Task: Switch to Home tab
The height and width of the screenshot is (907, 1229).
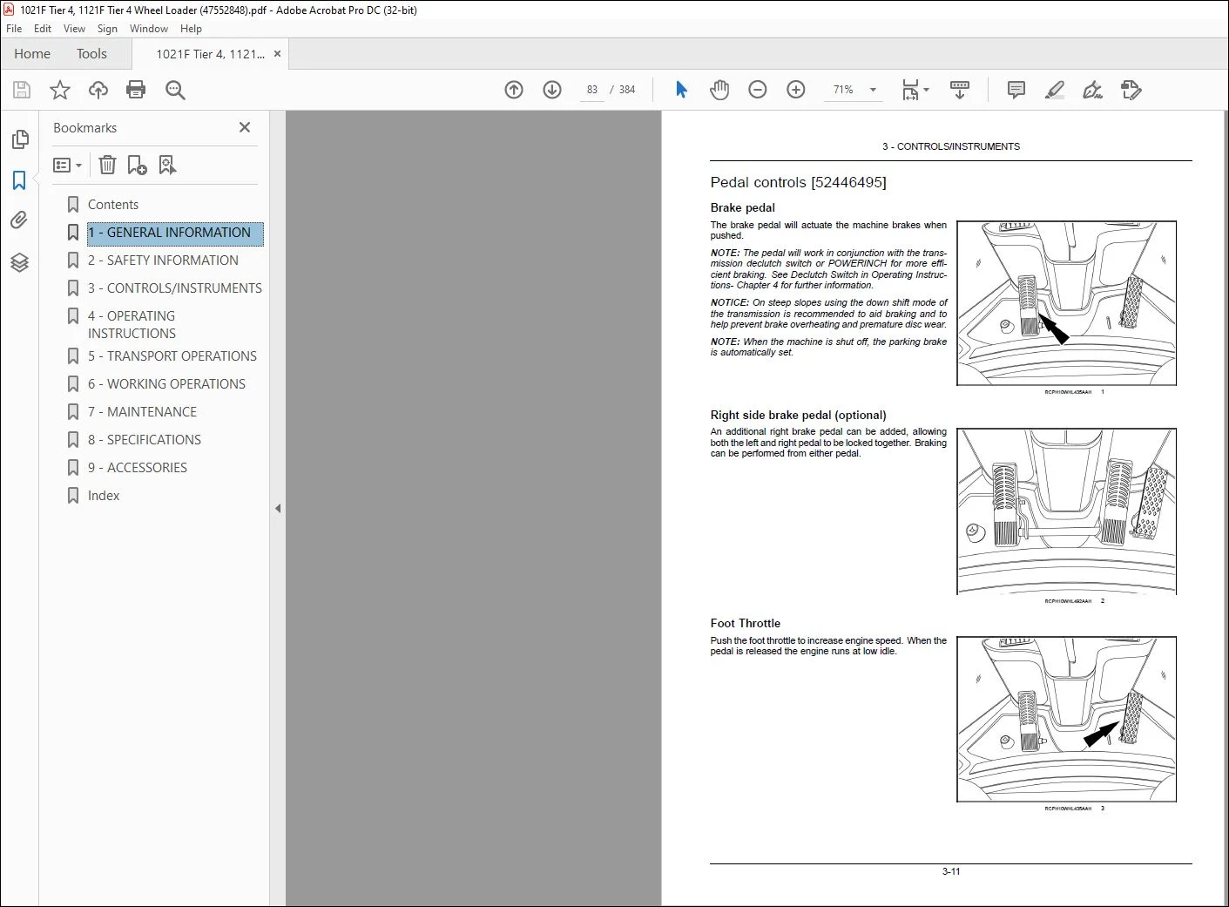Action: (x=32, y=54)
